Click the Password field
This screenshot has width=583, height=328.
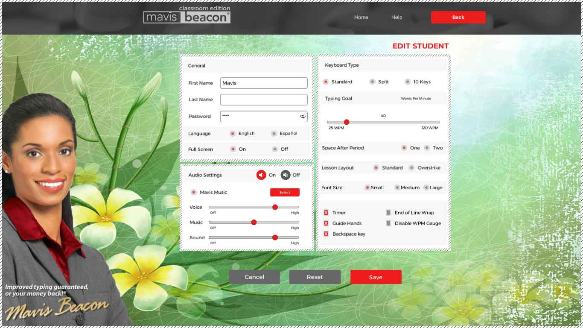264,116
